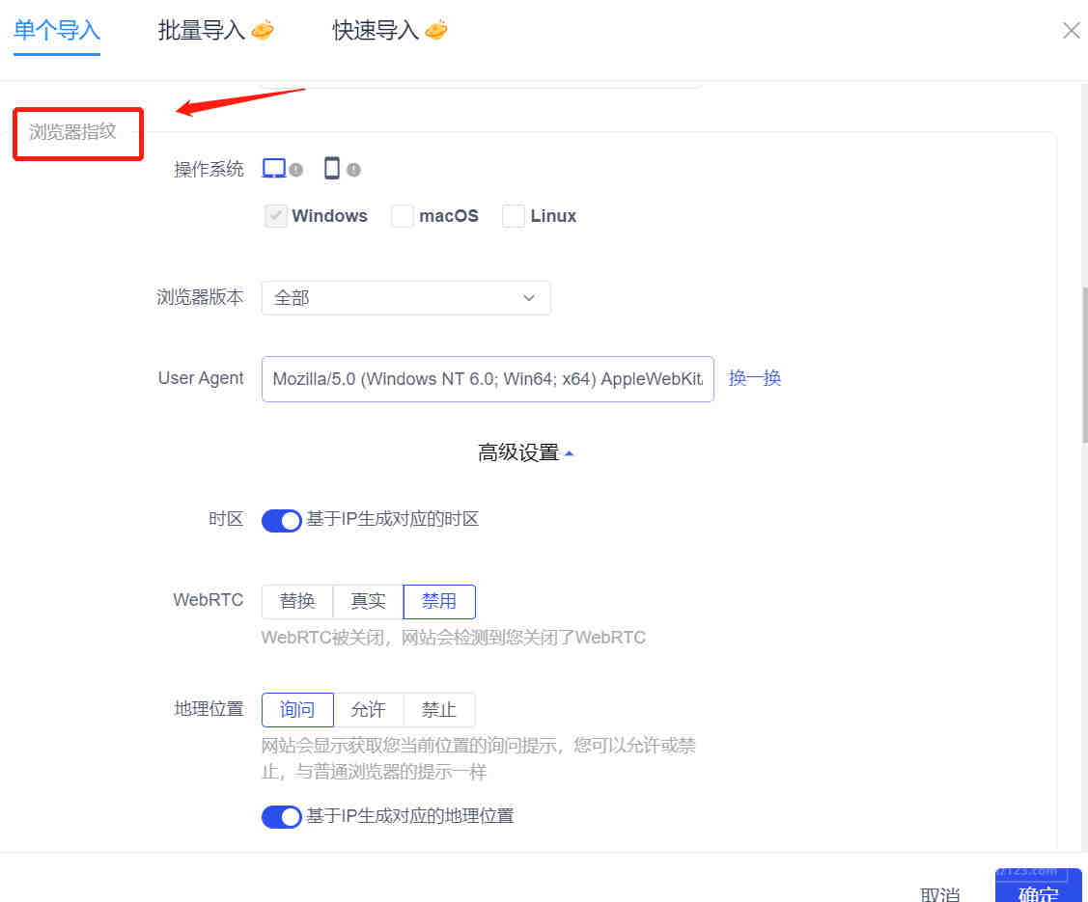Set WebRTC to 真实

368,601
